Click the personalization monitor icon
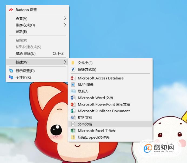Viewport: 187px width, 163px height. tap(11, 77)
